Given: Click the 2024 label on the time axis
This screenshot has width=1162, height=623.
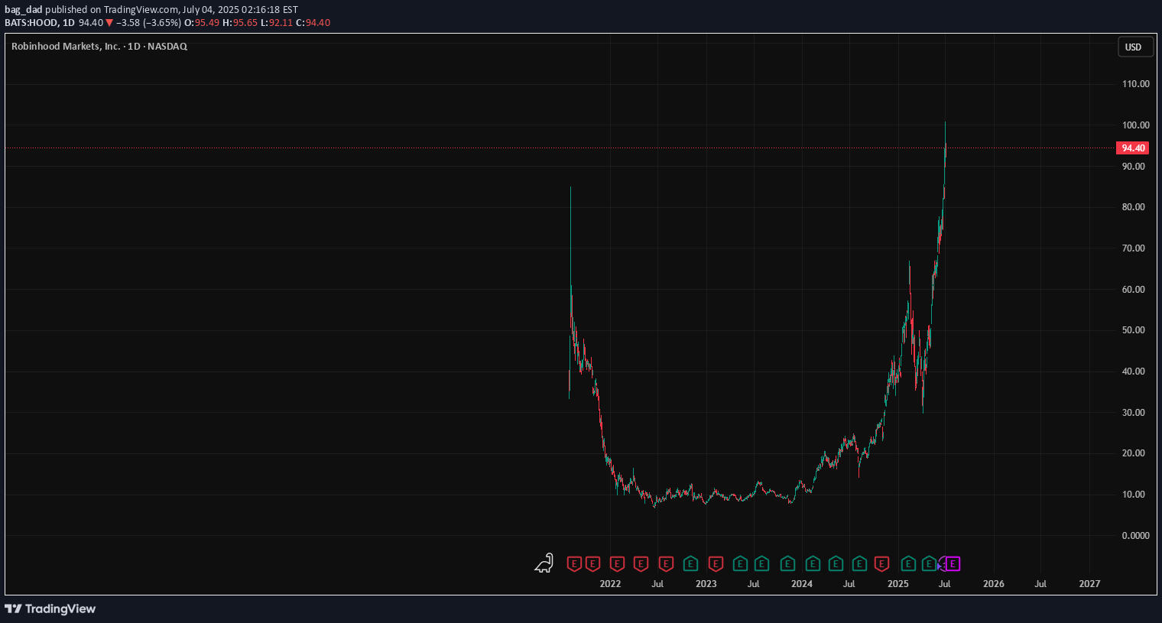Looking at the screenshot, I should point(802,584).
